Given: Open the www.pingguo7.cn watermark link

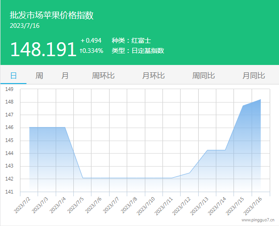Looking at the screenshot, I should pyautogui.click(x=257, y=221).
